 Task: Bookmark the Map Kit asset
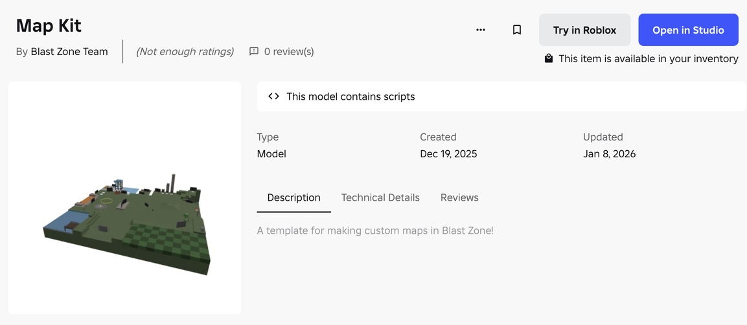[516, 30]
